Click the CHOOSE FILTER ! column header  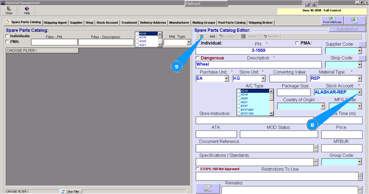[42, 51]
